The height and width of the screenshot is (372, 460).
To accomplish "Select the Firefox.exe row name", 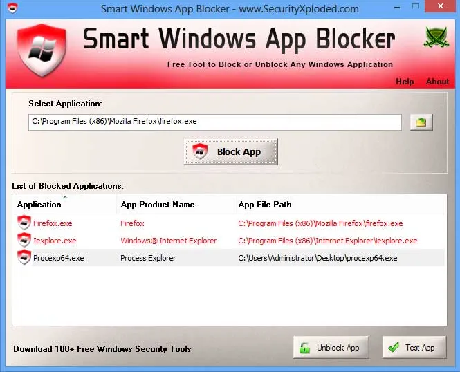I will [x=53, y=223].
